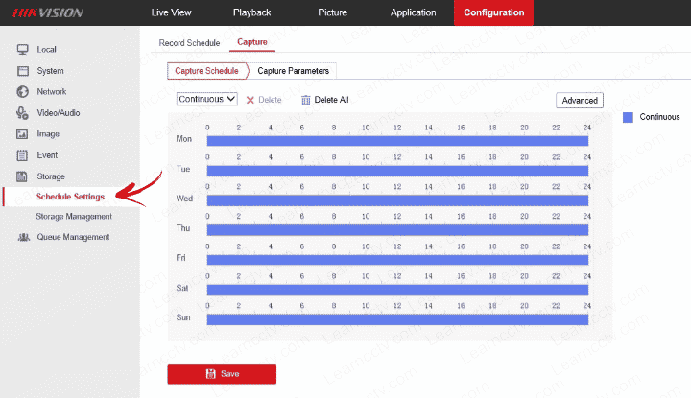
Task: Go to Playback in top menu
Action: point(251,12)
